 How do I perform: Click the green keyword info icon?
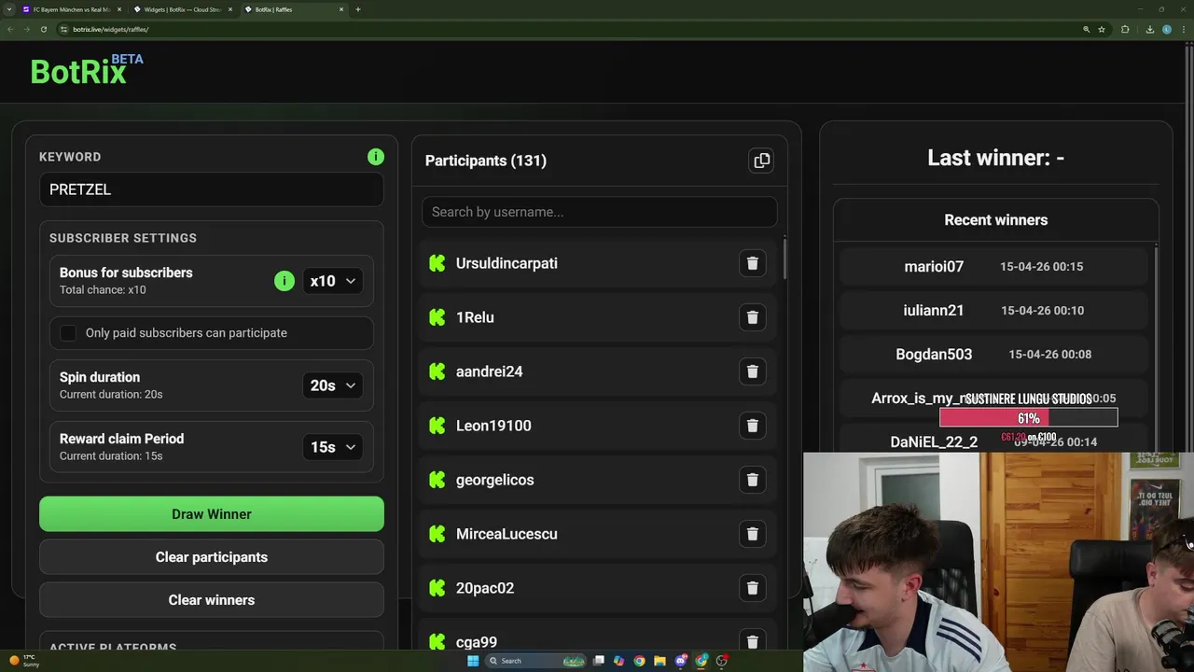click(376, 157)
